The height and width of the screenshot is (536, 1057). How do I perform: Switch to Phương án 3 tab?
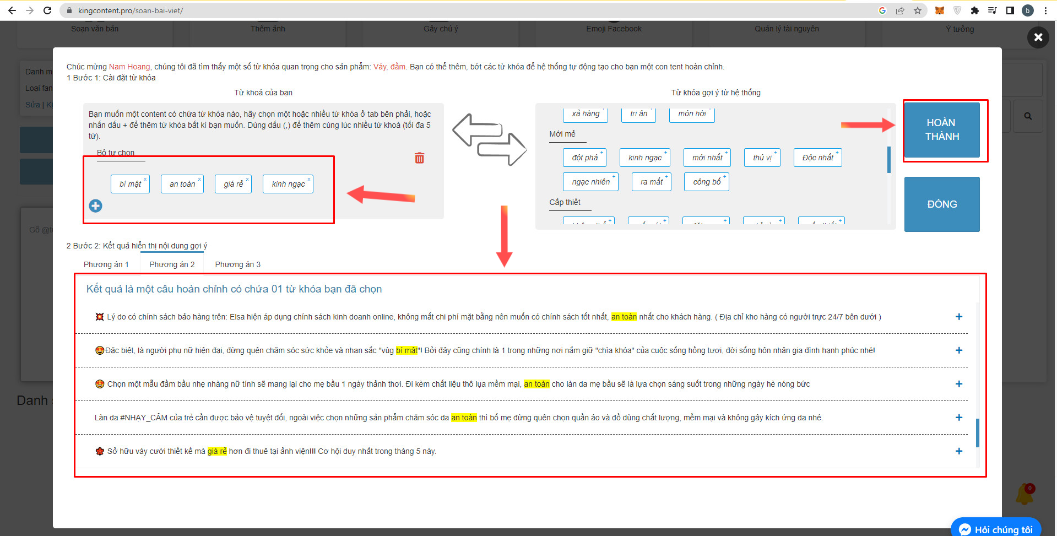click(238, 264)
